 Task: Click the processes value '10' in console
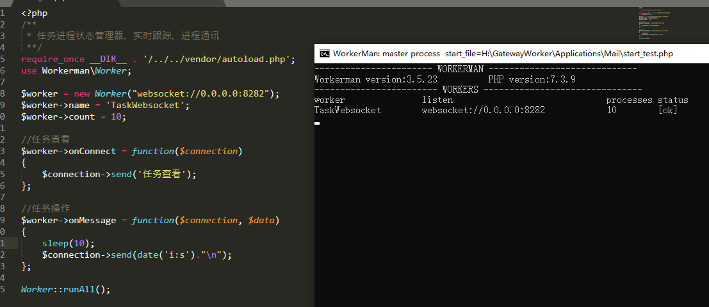click(x=612, y=110)
